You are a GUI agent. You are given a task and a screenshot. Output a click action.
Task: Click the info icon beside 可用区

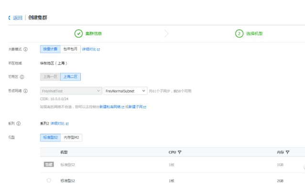22,77
